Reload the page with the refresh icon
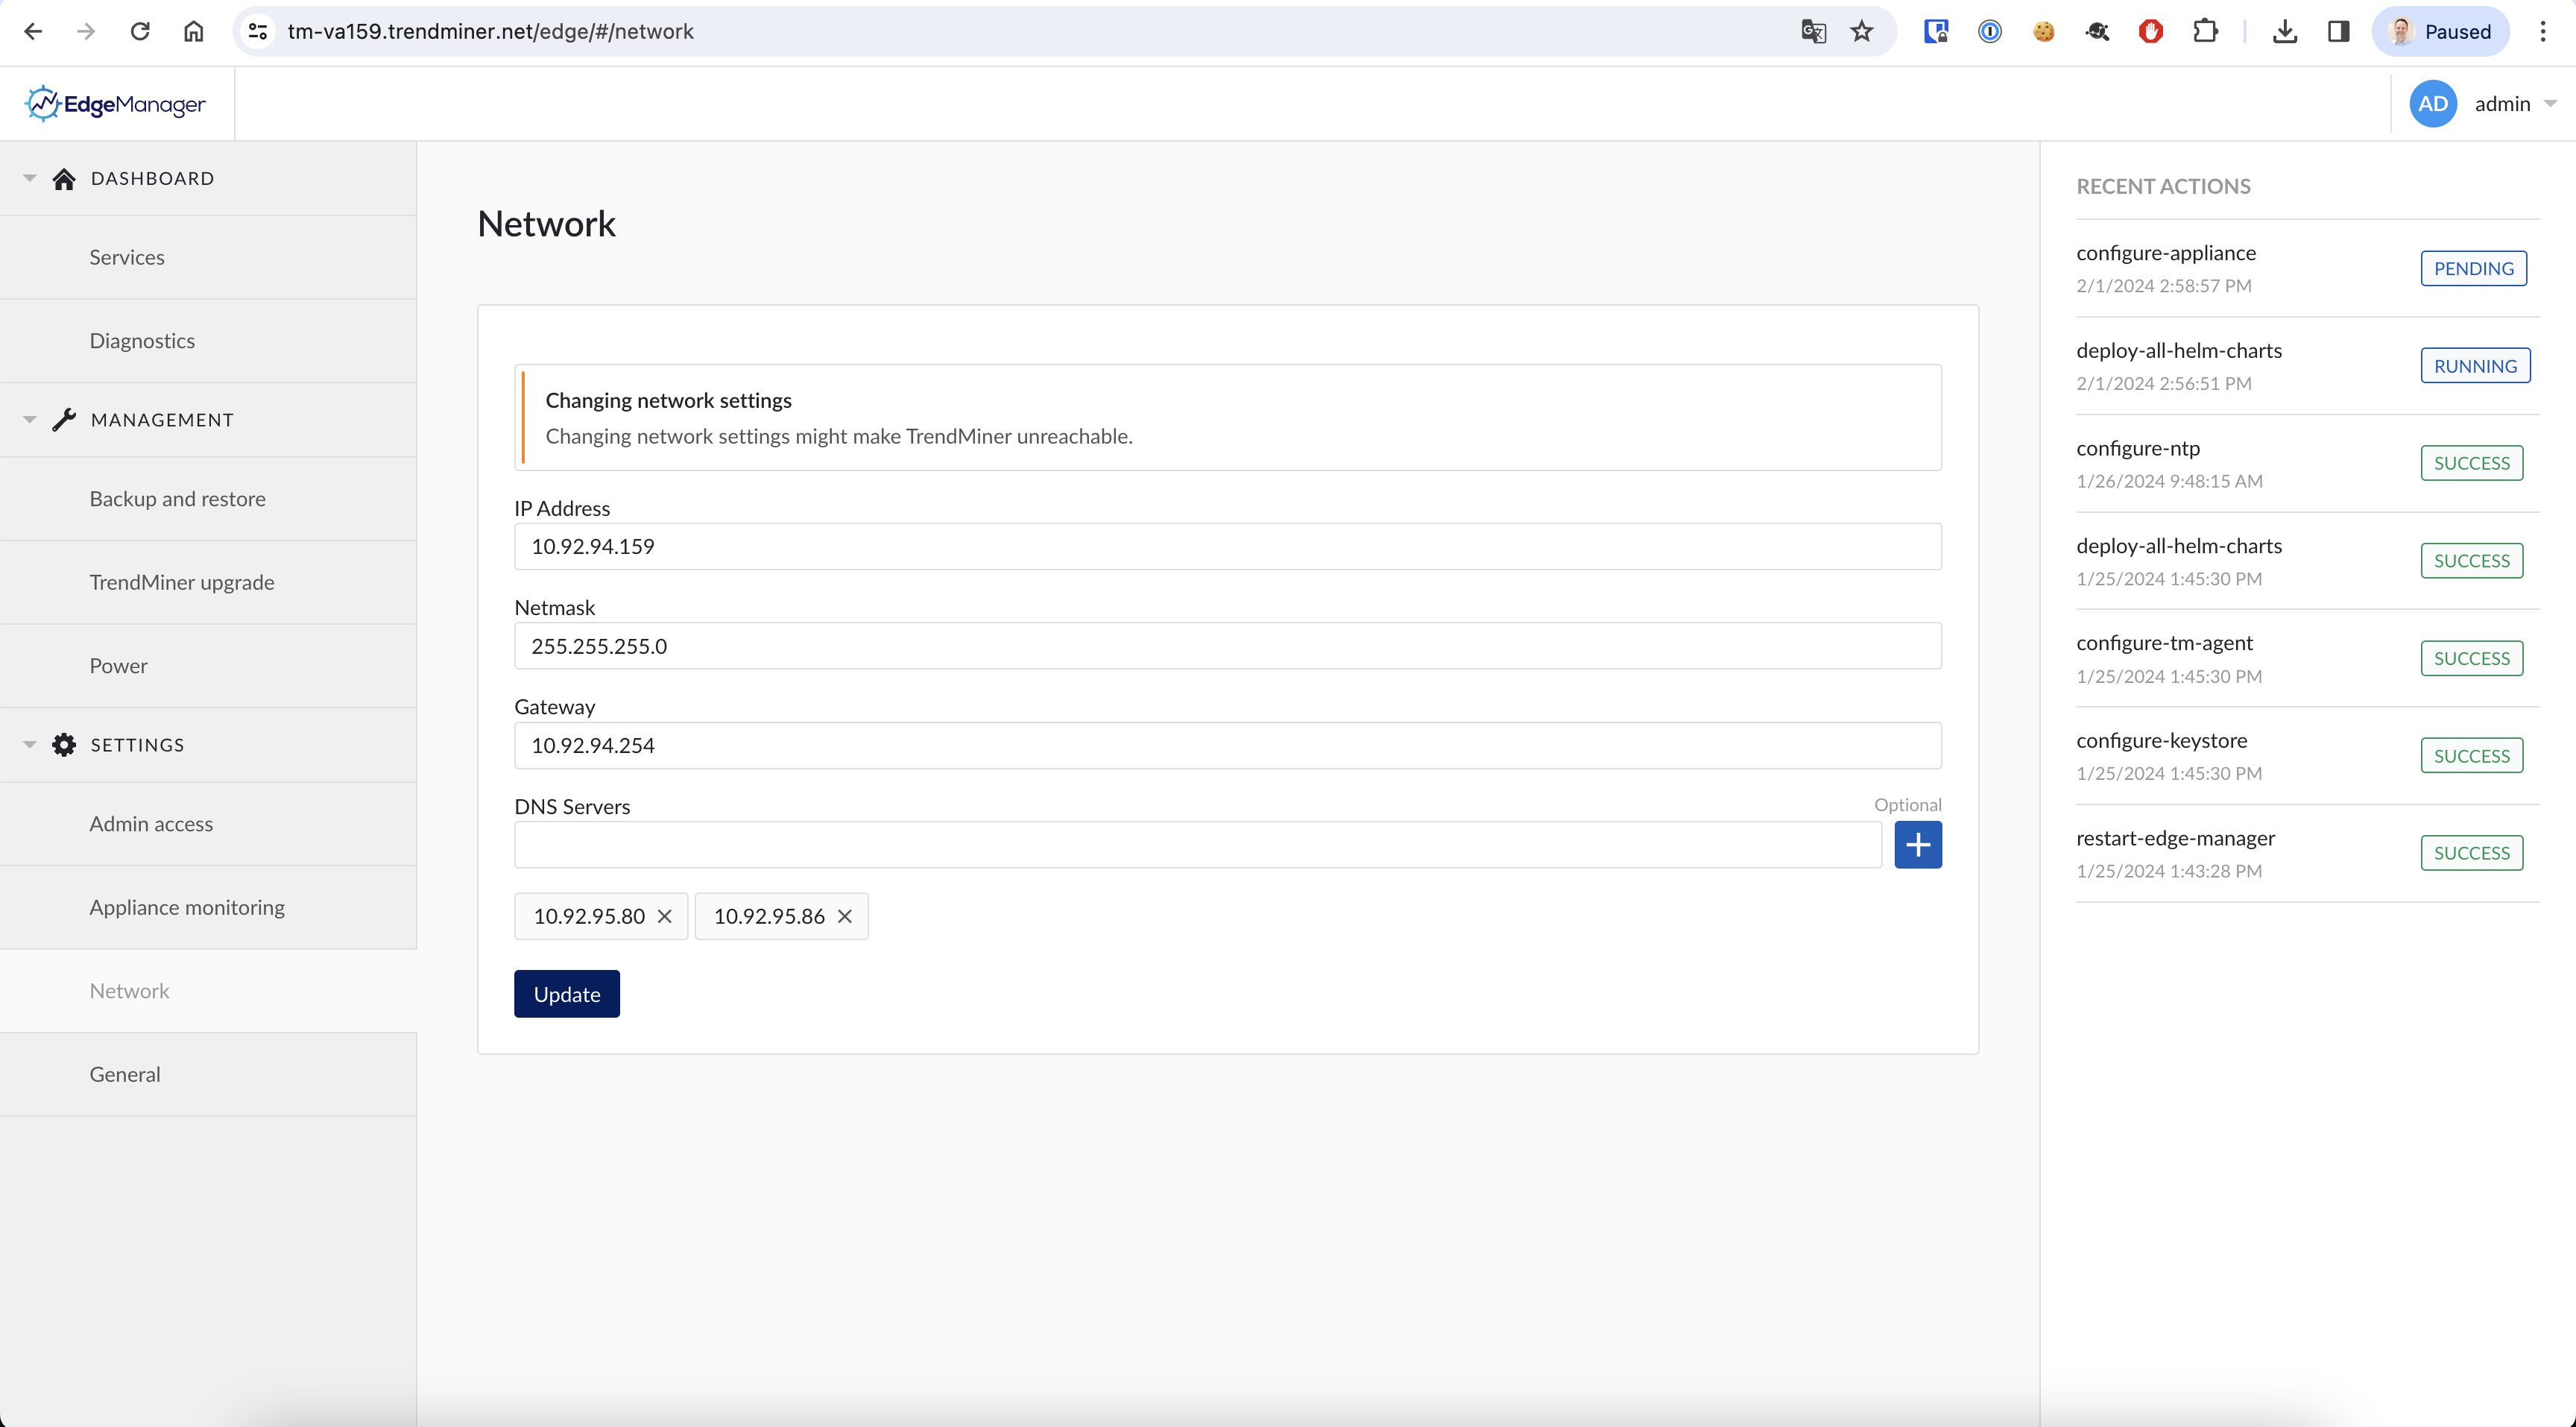2576x1427 pixels. [140, 31]
